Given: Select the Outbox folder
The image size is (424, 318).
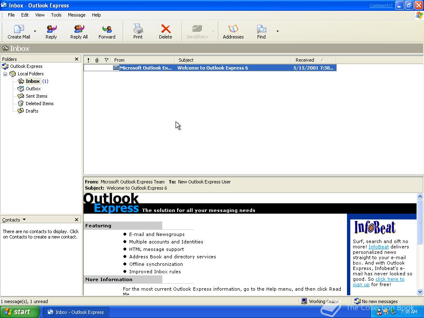Looking at the screenshot, I should pyautogui.click(x=33, y=89).
